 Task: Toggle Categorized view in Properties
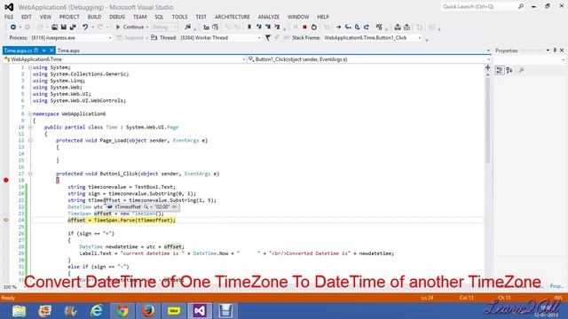(500, 70)
